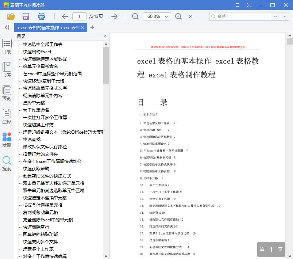Select outline item 快速查找
Image resolution: width=293 pixels, height=259 pixels.
pyautogui.click(x=32, y=140)
